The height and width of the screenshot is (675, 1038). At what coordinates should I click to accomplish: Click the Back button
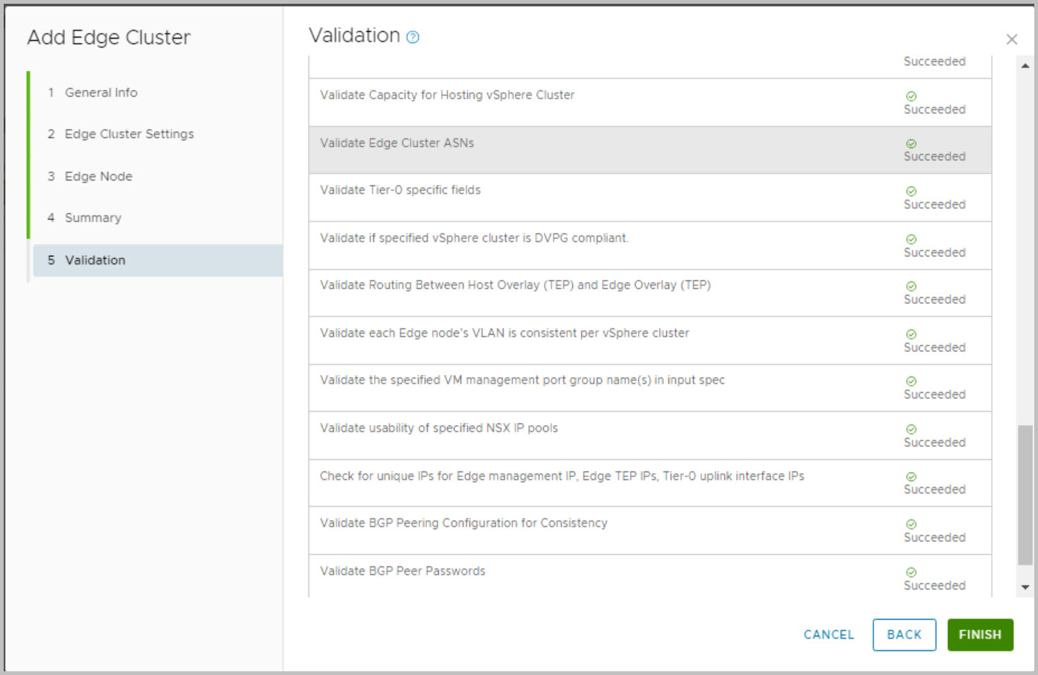coord(904,635)
